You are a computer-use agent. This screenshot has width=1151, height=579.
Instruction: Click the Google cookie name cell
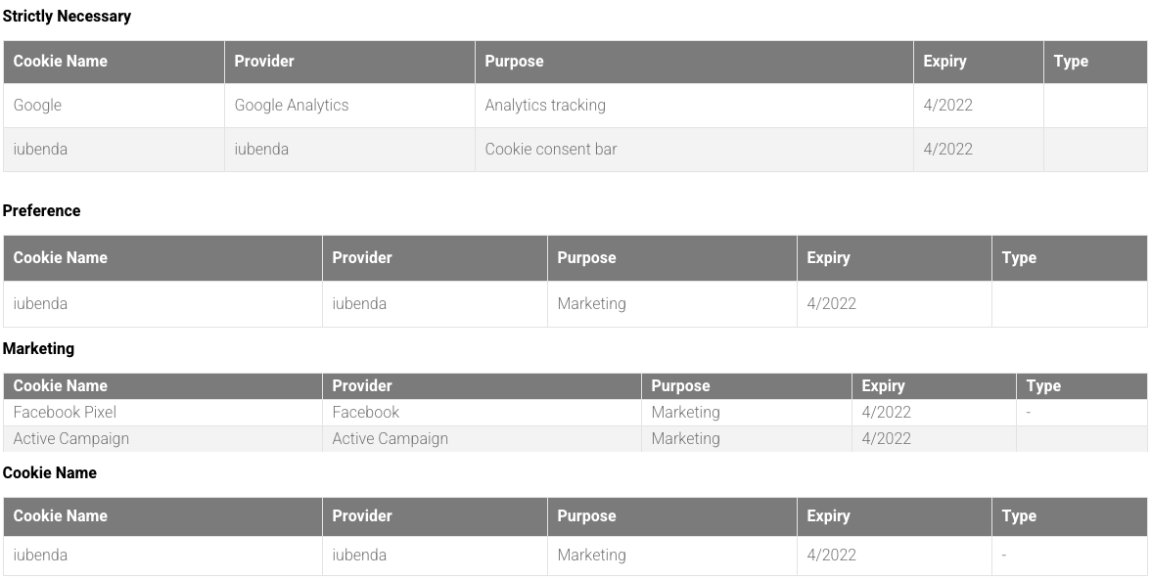[x=114, y=105]
